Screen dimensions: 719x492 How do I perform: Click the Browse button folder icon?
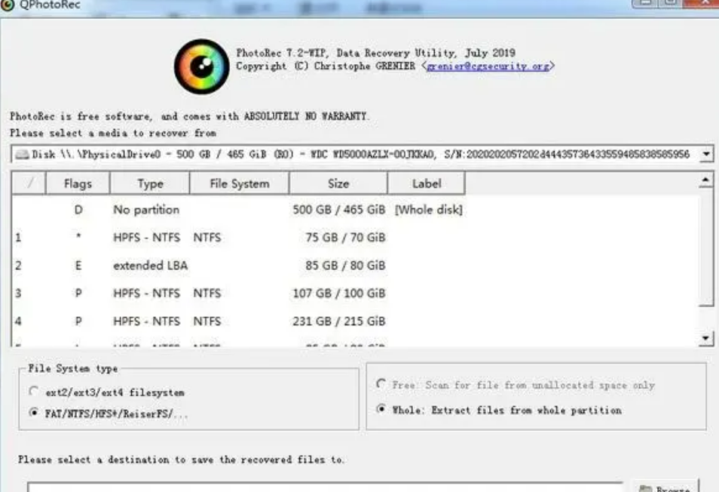[646, 488]
